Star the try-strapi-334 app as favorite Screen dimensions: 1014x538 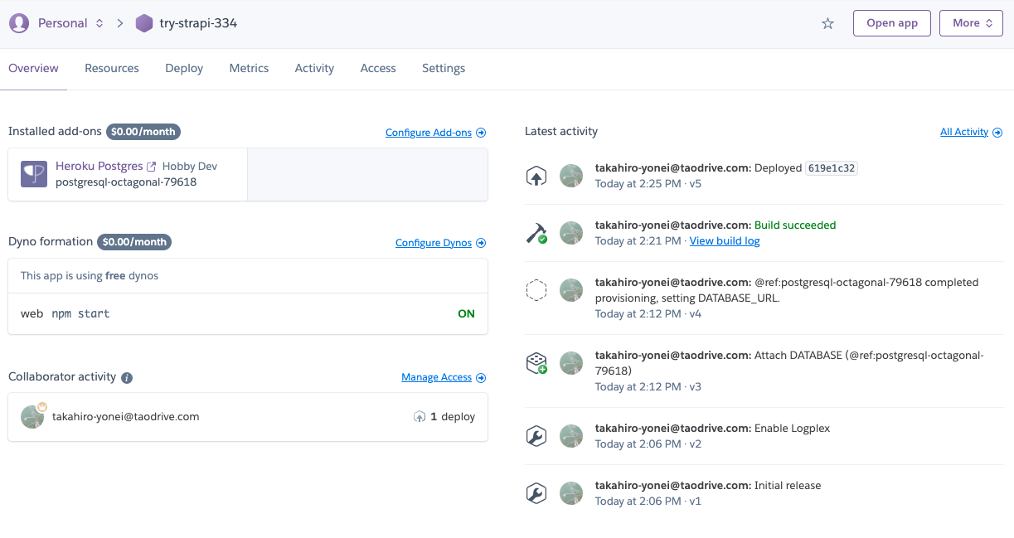[827, 23]
